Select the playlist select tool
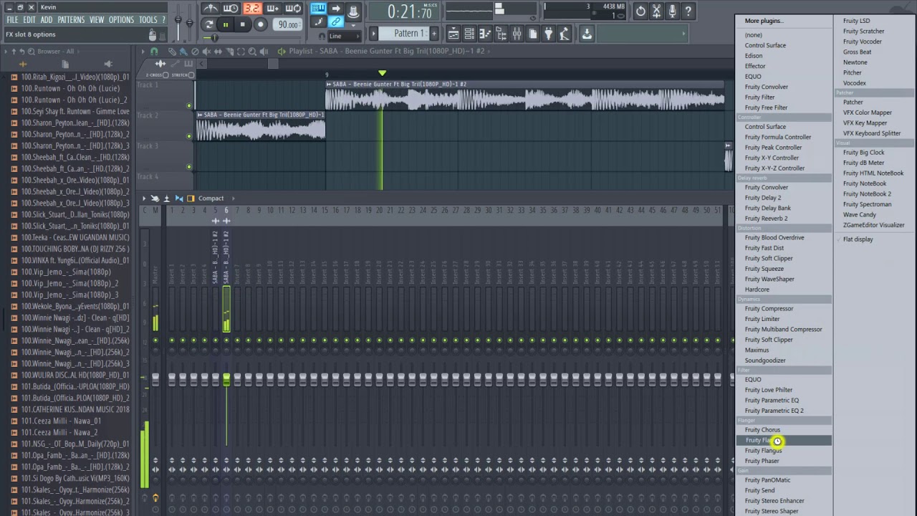The height and width of the screenshot is (516, 917). click(x=241, y=52)
